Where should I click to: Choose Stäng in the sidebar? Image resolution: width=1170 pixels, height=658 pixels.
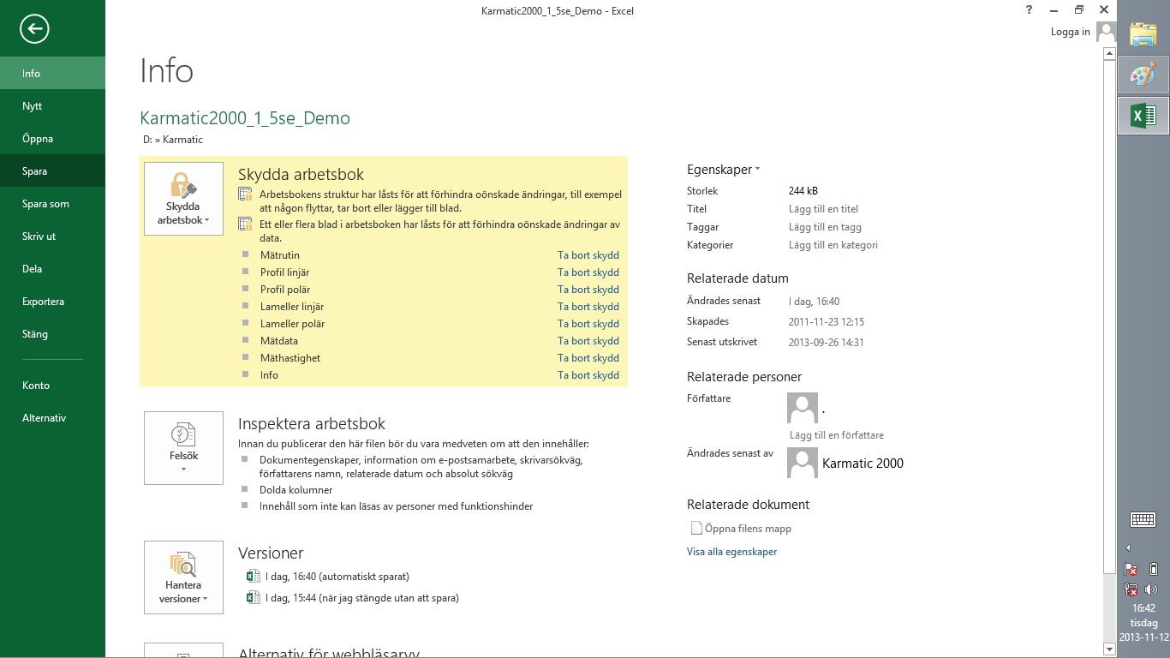[x=52, y=334]
